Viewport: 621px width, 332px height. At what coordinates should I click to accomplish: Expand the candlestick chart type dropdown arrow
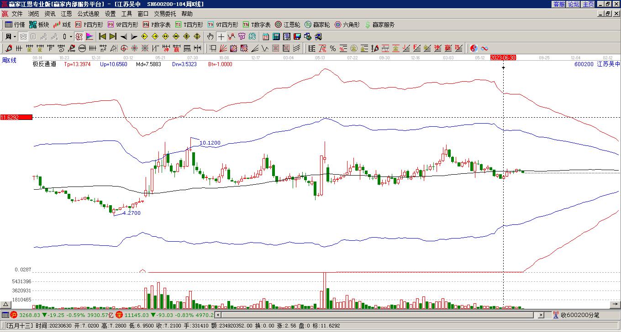point(70,36)
